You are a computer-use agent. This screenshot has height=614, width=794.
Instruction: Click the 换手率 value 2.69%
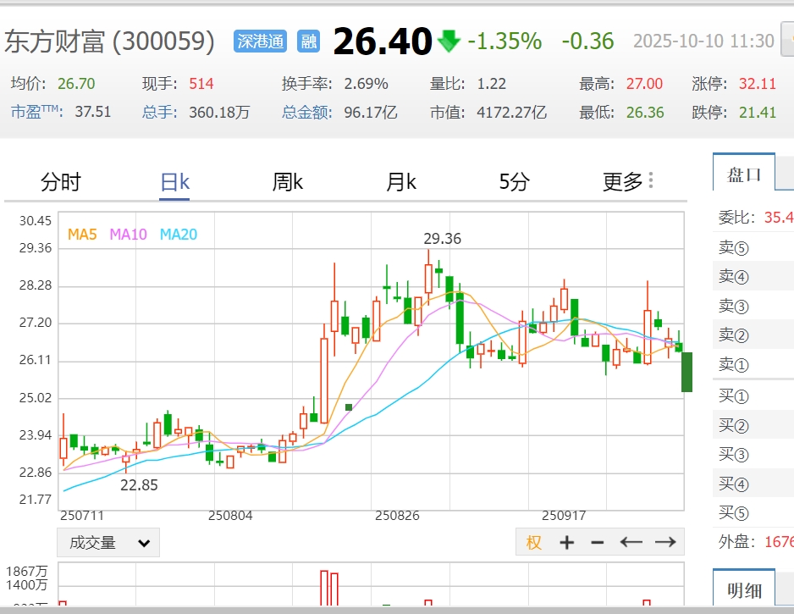point(366,83)
